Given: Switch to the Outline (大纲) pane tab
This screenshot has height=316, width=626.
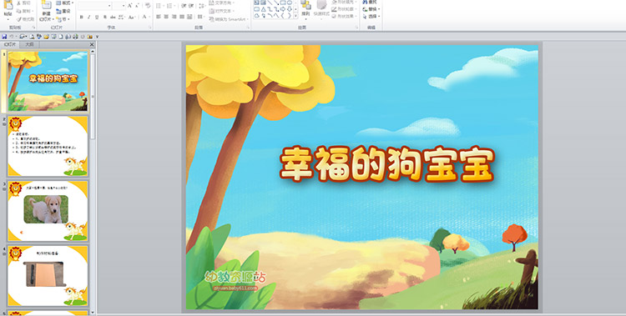Looking at the screenshot, I should (x=29, y=45).
